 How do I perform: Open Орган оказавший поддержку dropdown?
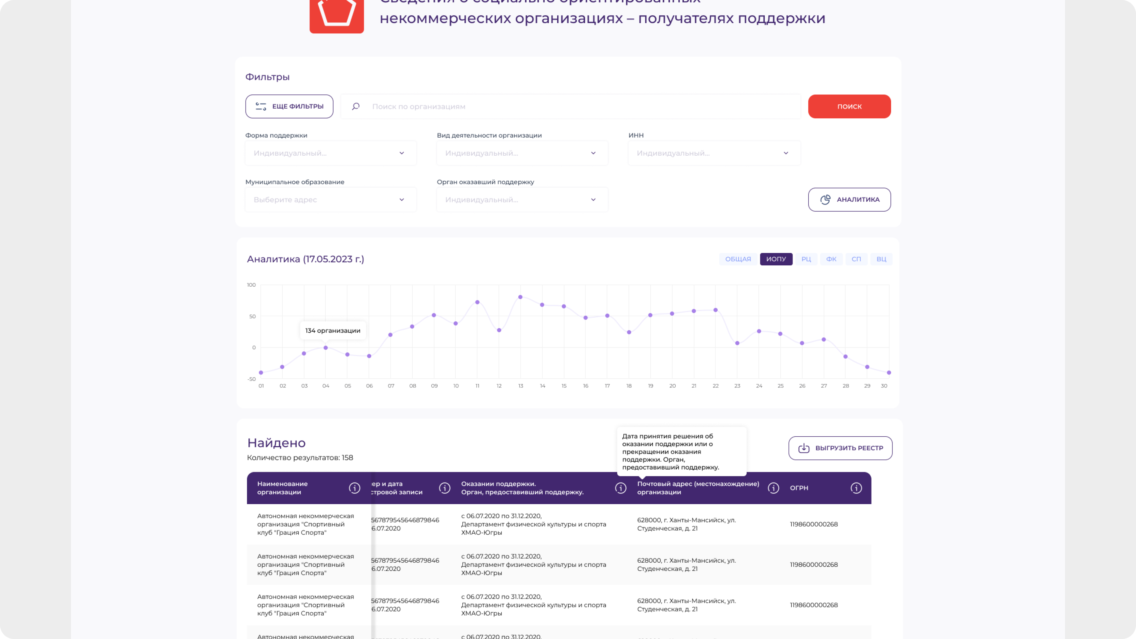pos(522,200)
